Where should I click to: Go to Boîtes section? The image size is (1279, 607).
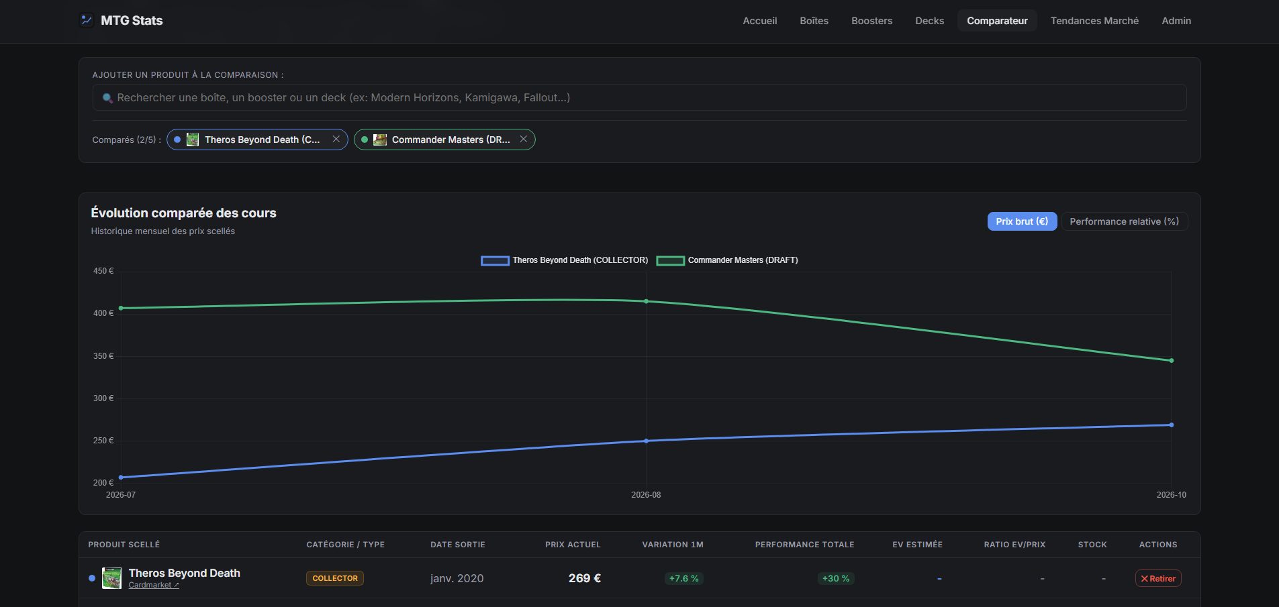[x=814, y=21]
